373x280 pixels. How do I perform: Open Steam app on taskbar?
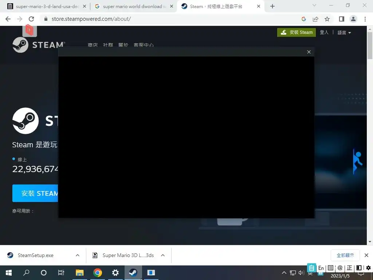coord(133,273)
